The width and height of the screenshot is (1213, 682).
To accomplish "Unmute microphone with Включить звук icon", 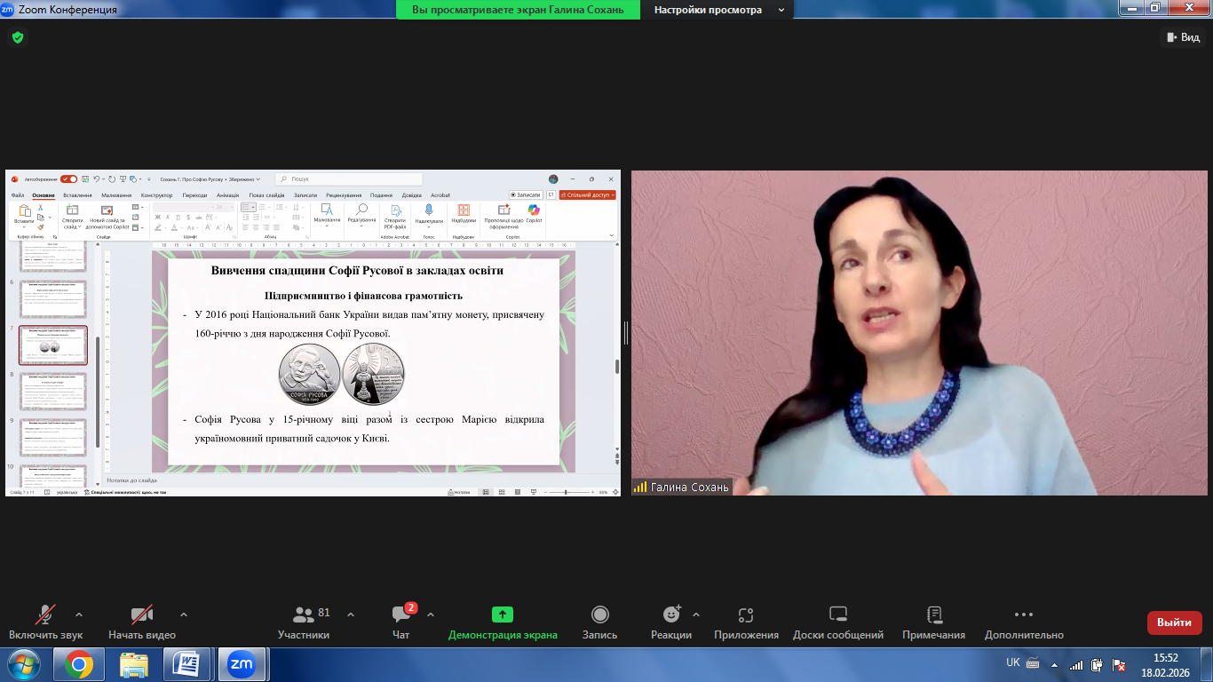I will coord(45,615).
